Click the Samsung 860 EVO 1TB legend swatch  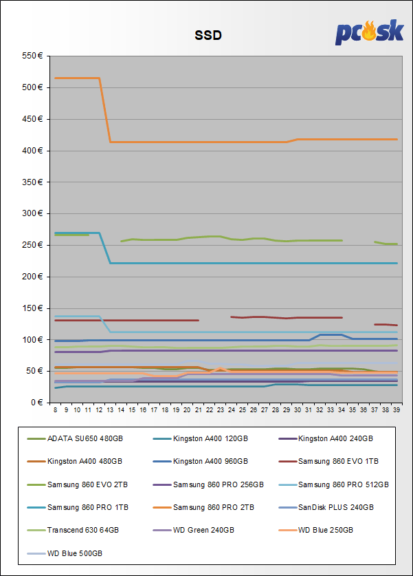pyautogui.click(x=287, y=461)
